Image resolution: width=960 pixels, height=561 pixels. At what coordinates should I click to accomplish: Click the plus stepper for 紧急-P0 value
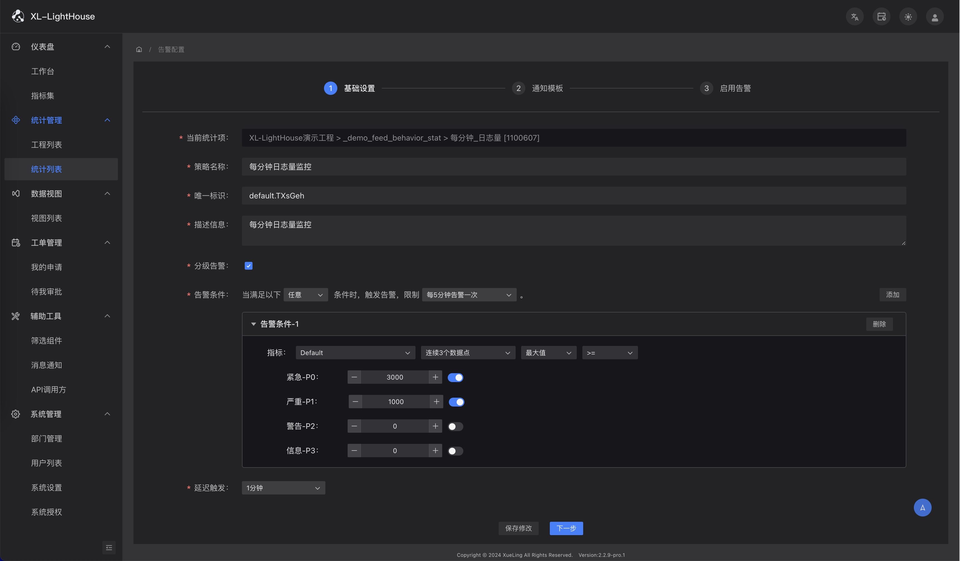pyautogui.click(x=435, y=377)
